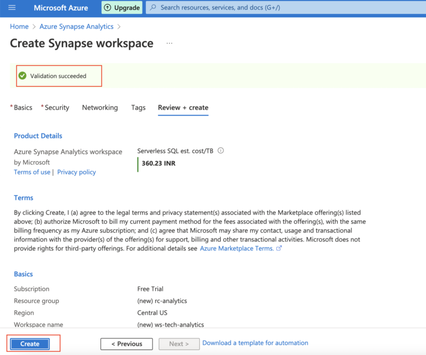Click the Upgrade button

(x=121, y=8)
